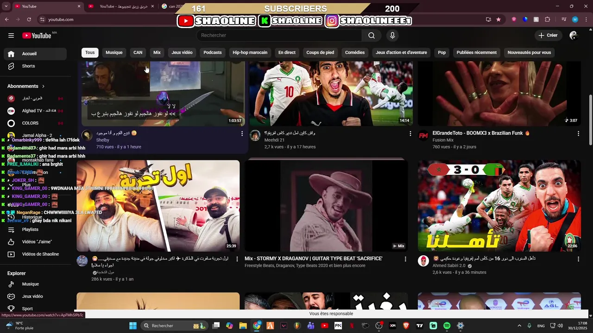The image size is (593, 333).
Task: Click the pink uBlock shield extension icon
Action: click(x=514, y=19)
